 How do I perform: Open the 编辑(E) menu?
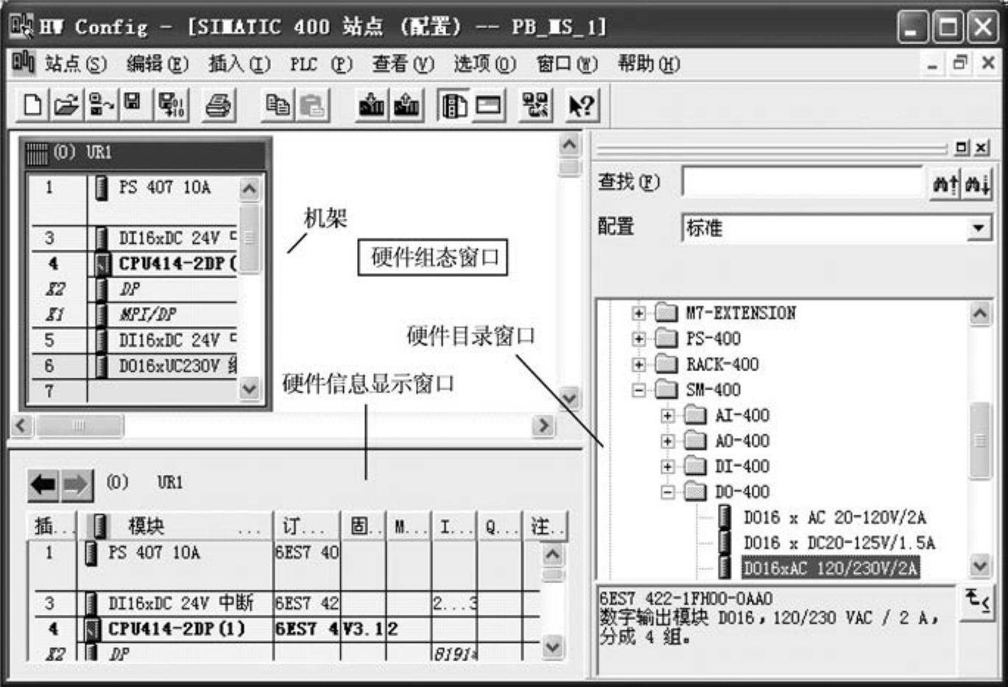pyautogui.click(x=158, y=64)
